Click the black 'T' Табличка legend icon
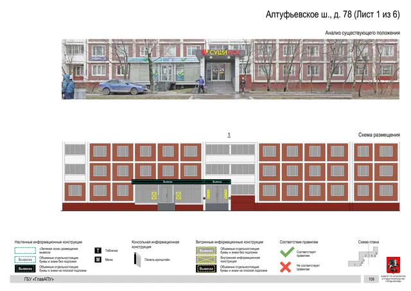 (x=98, y=251)
